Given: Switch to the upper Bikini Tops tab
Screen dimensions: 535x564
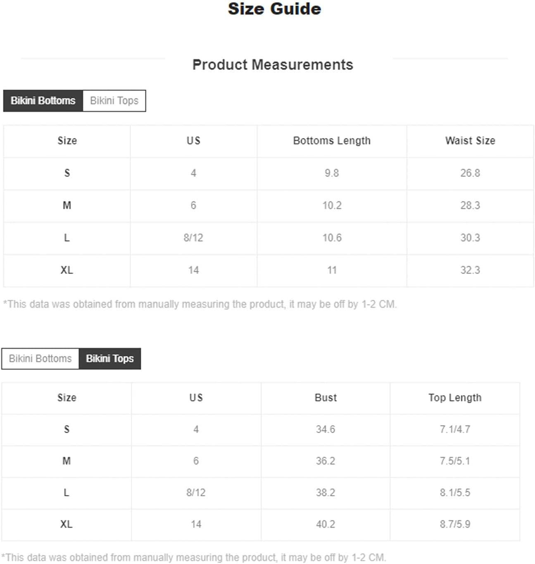Looking at the screenshot, I should (x=114, y=101).
